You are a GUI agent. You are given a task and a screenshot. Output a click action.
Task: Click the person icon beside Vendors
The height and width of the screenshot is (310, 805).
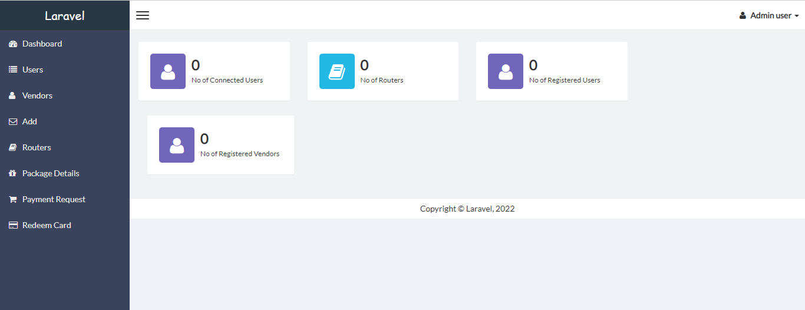[x=12, y=95]
